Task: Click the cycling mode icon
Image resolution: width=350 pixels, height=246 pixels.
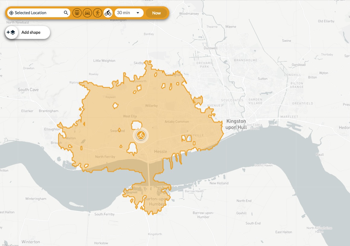Action: (x=108, y=13)
